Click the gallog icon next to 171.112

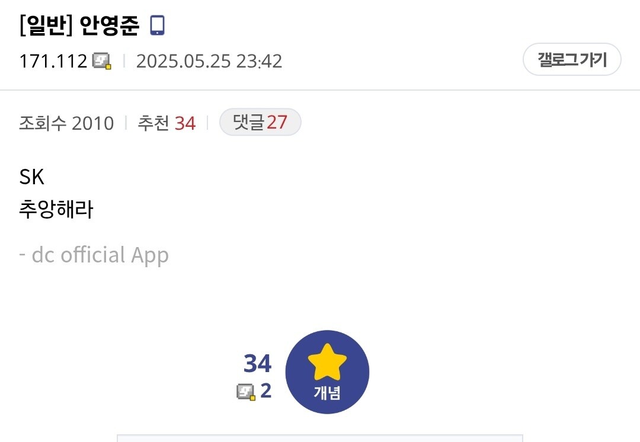(102, 61)
